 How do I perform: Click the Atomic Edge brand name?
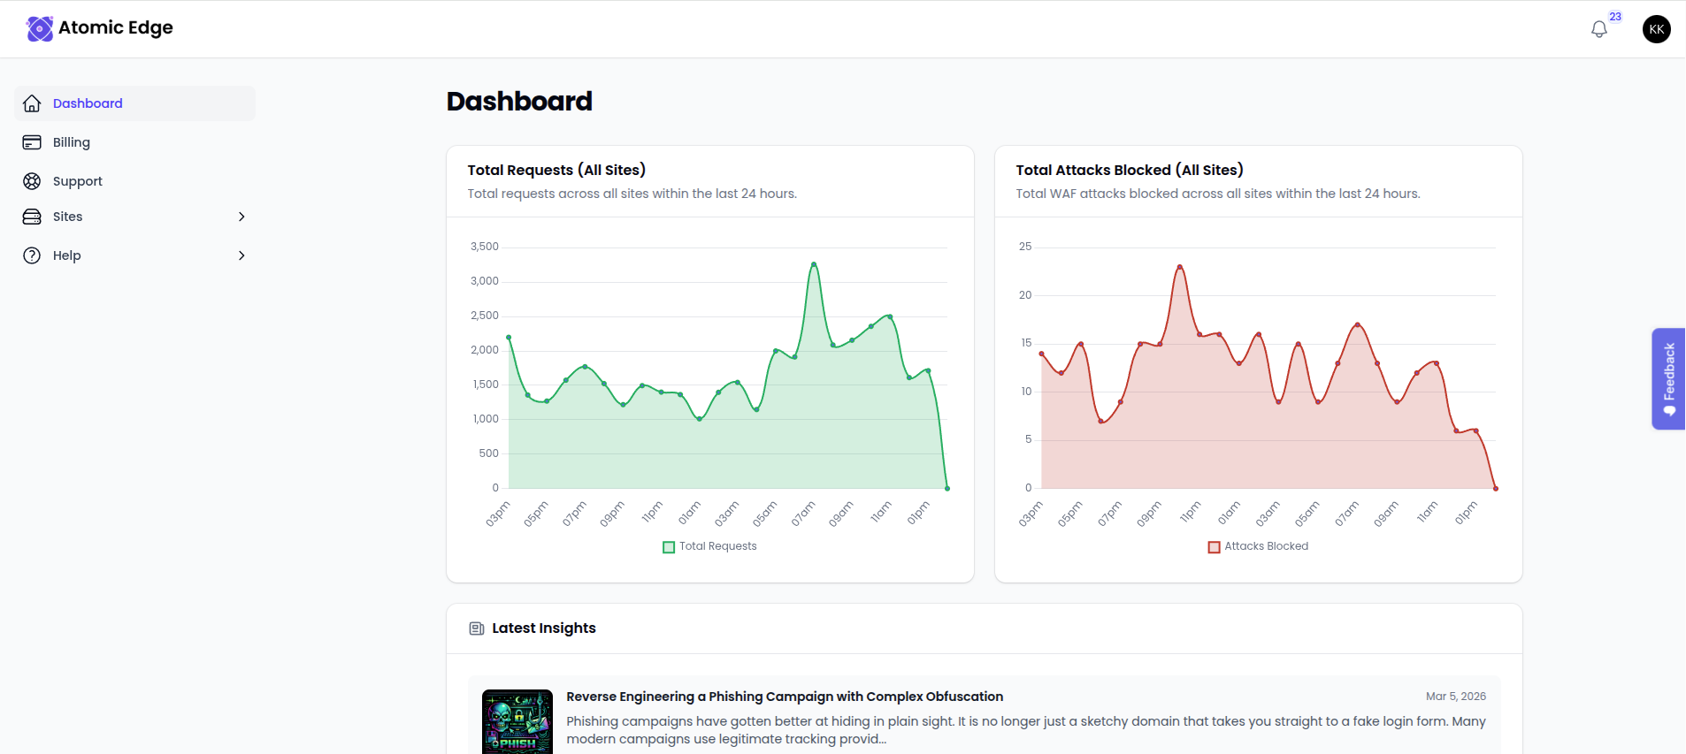(x=116, y=28)
